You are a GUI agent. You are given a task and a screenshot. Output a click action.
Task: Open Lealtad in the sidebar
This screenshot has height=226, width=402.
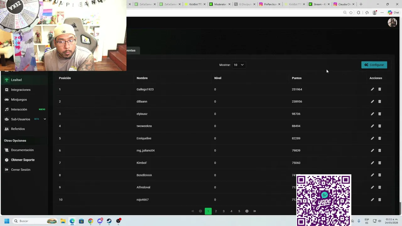[x=25, y=80]
